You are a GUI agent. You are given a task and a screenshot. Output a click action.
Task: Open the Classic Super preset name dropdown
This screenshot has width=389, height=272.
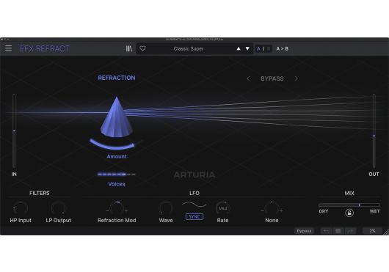[x=189, y=48]
